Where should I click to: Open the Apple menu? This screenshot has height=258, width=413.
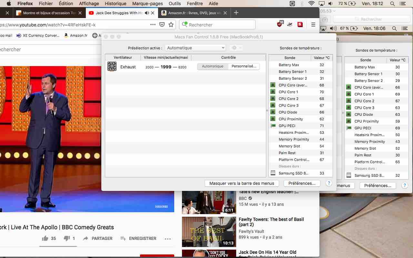9,4
